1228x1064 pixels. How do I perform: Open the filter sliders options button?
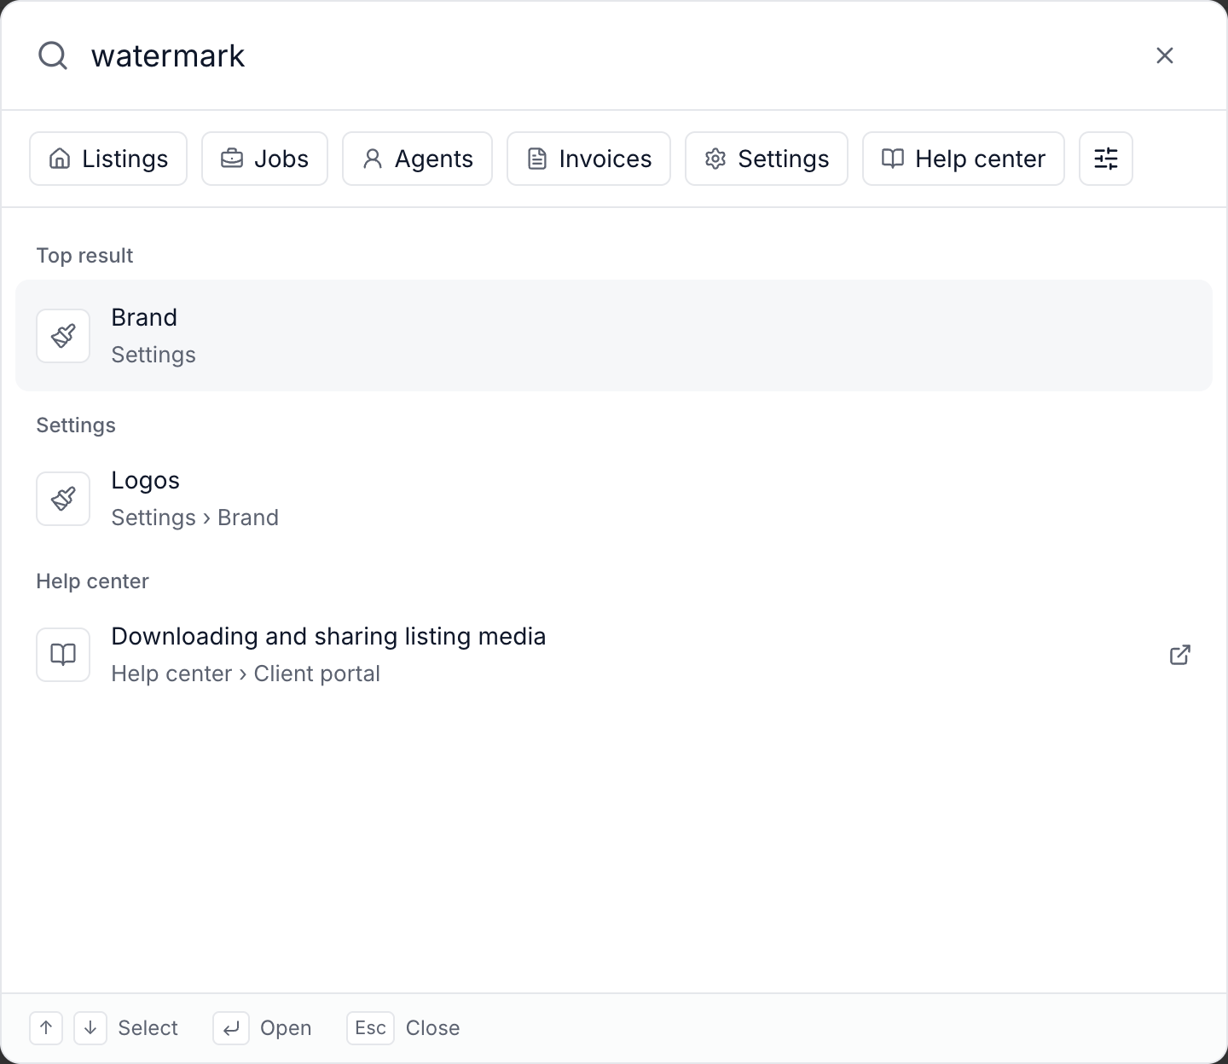coord(1106,159)
